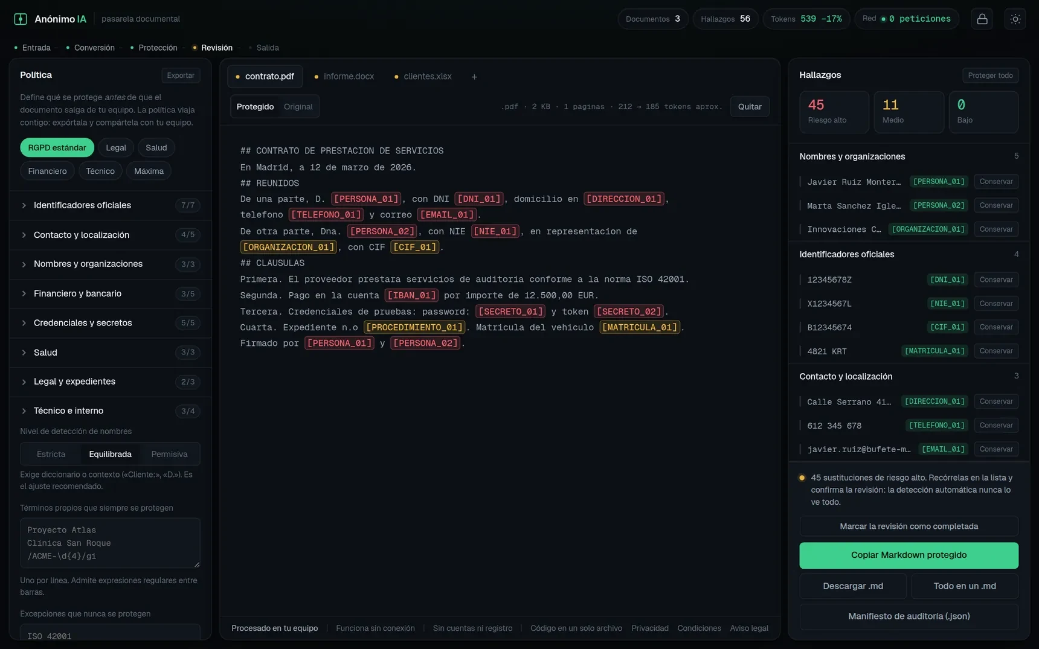
Task: Expand Credenciales y secretos policy group
Action: coord(111,323)
